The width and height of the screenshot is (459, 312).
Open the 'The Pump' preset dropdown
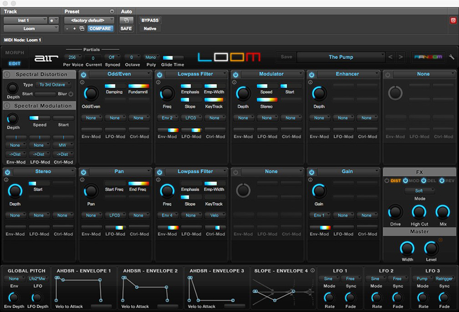click(x=341, y=57)
